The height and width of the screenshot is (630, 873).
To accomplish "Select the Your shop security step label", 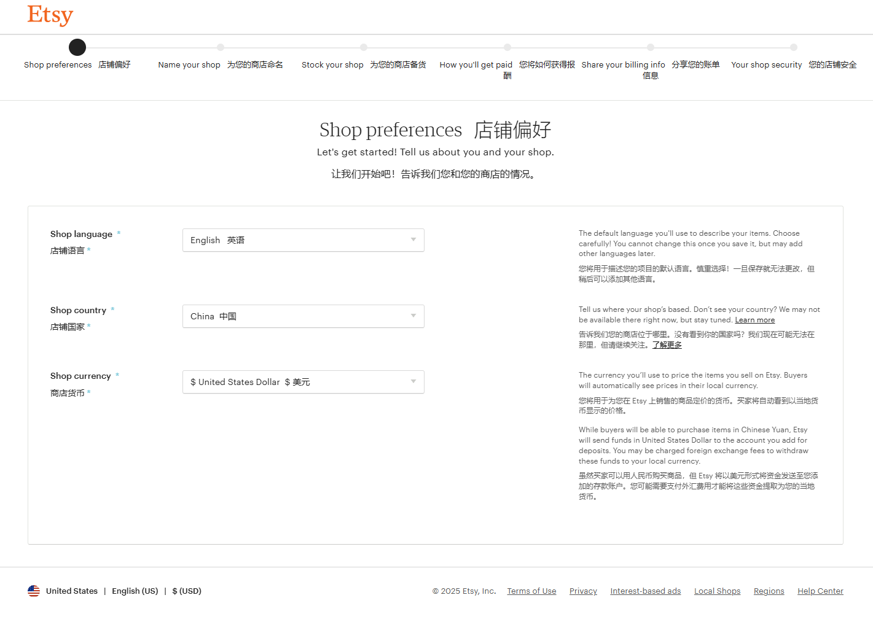I will tap(766, 65).
